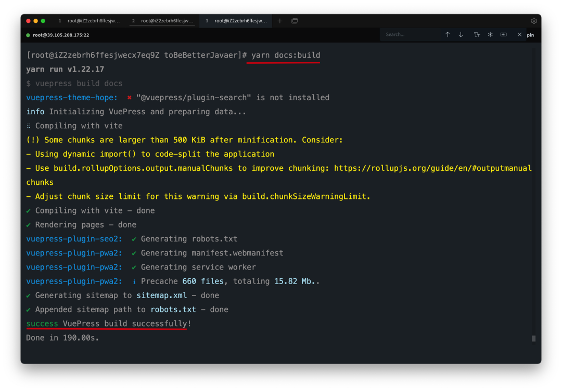This screenshot has width=562, height=391.
Task: Click 'Generating service worker' text
Action: (198, 267)
